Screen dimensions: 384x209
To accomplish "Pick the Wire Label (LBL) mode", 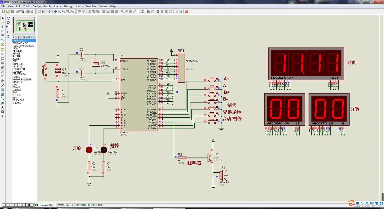I will [2, 31].
